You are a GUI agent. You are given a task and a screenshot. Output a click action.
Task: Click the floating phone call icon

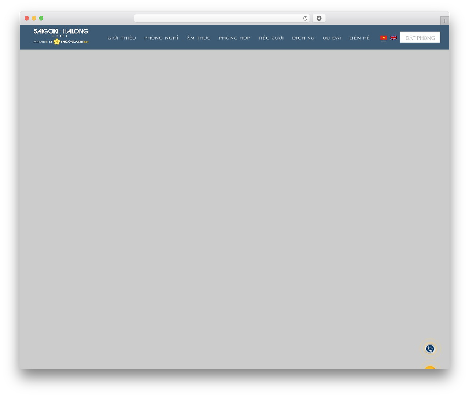tap(430, 349)
